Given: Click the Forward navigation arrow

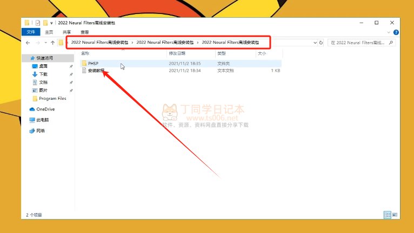Looking at the screenshot, I should tap(38, 43).
